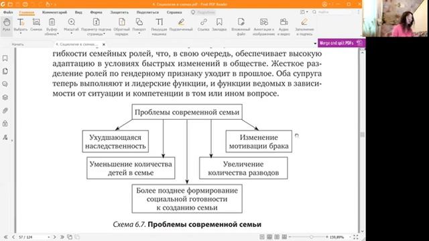
Task: Expand the Rotate (Поворот) dropdown arrow
Action: 139,33
